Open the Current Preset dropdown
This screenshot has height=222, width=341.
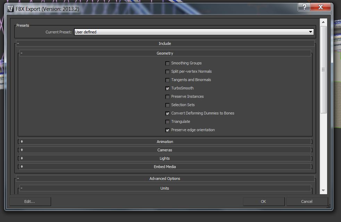point(194,32)
